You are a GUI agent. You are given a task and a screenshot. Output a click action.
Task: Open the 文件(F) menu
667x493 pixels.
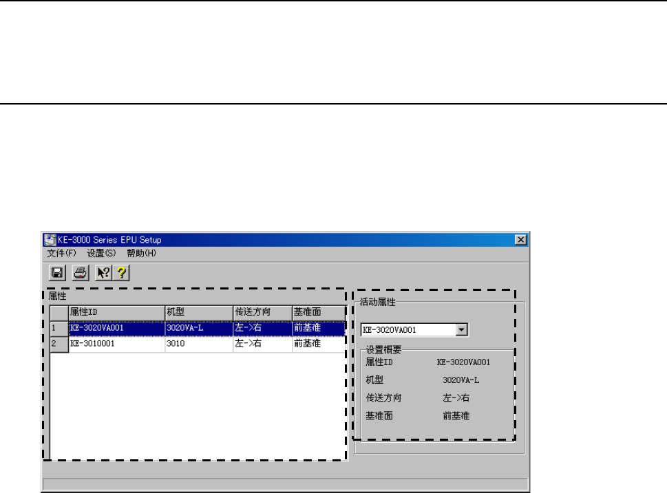(61, 253)
